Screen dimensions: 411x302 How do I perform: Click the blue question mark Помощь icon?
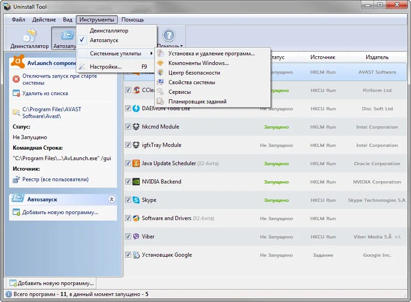pos(169,35)
